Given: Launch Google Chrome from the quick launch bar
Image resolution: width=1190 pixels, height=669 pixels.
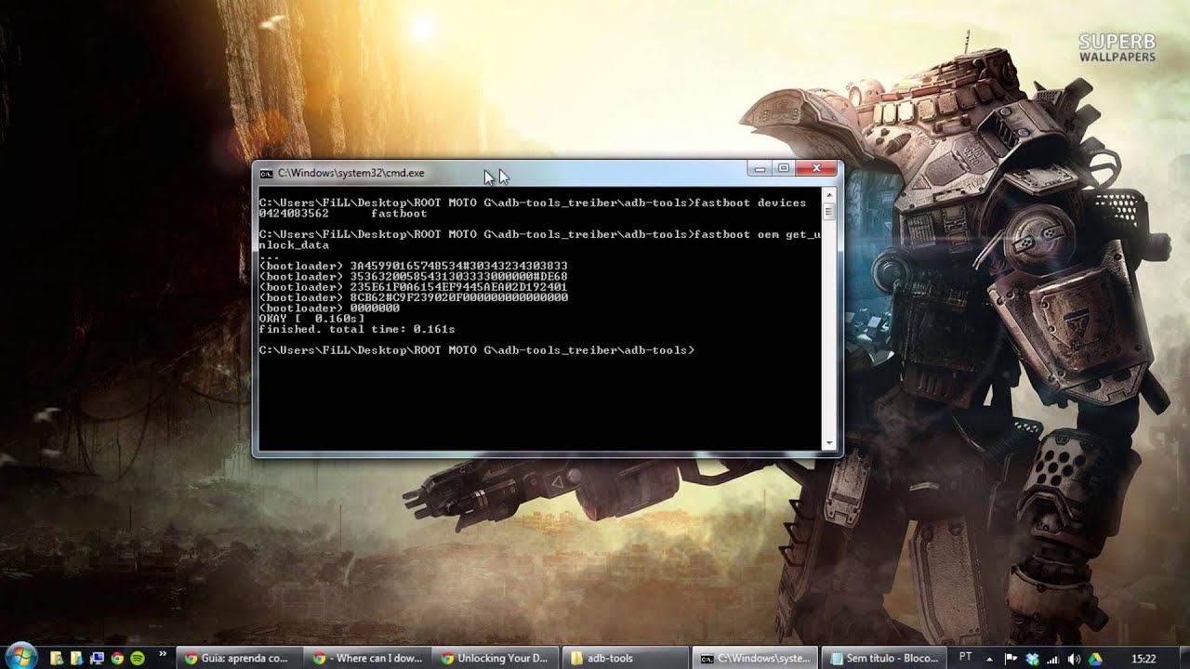Looking at the screenshot, I should (117, 658).
